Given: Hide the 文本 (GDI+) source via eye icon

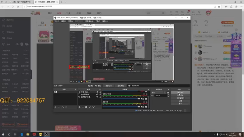Looking at the screenshot, I should [x=97, y=92].
